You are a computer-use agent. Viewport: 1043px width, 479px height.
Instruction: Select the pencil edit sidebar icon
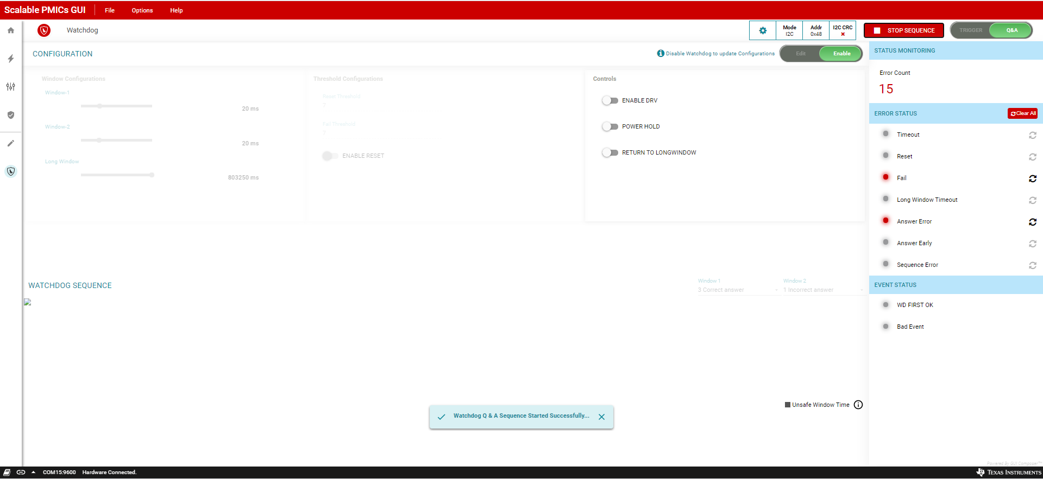(x=11, y=143)
